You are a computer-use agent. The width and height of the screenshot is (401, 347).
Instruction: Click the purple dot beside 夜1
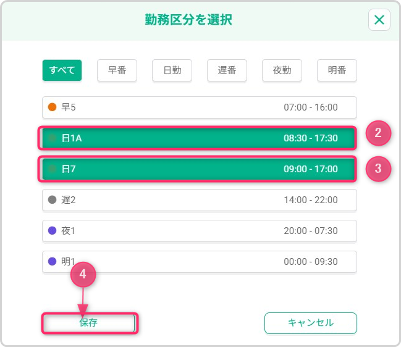(x=53, y=231)
